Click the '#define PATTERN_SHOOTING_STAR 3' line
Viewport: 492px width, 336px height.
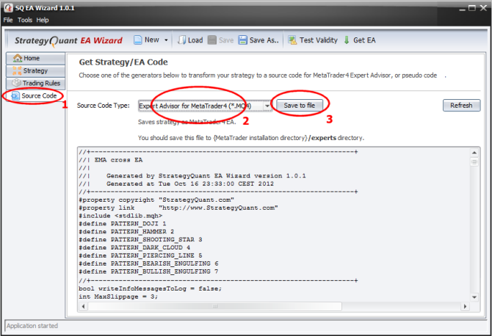(x=140, y=239)
